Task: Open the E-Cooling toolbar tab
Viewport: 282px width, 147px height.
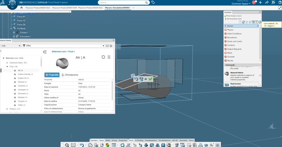Action: (x=139, y=140)
